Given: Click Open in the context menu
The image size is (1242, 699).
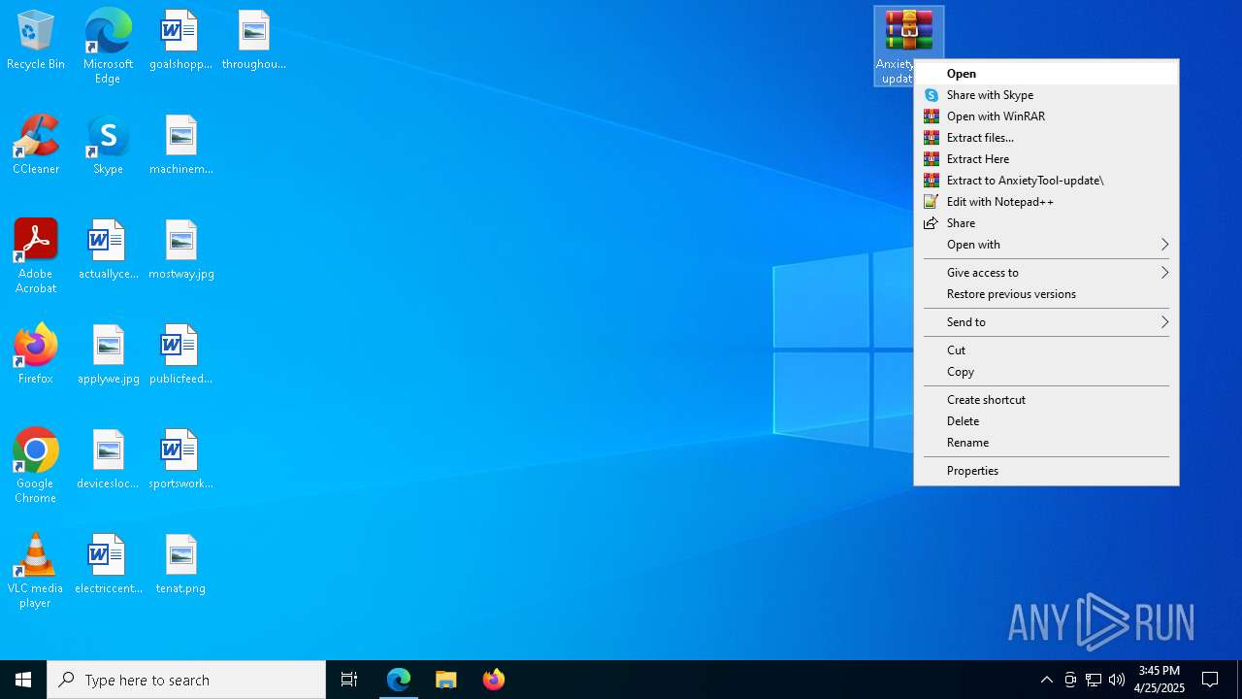Looking at the screenshot, I should (1046, 74).
